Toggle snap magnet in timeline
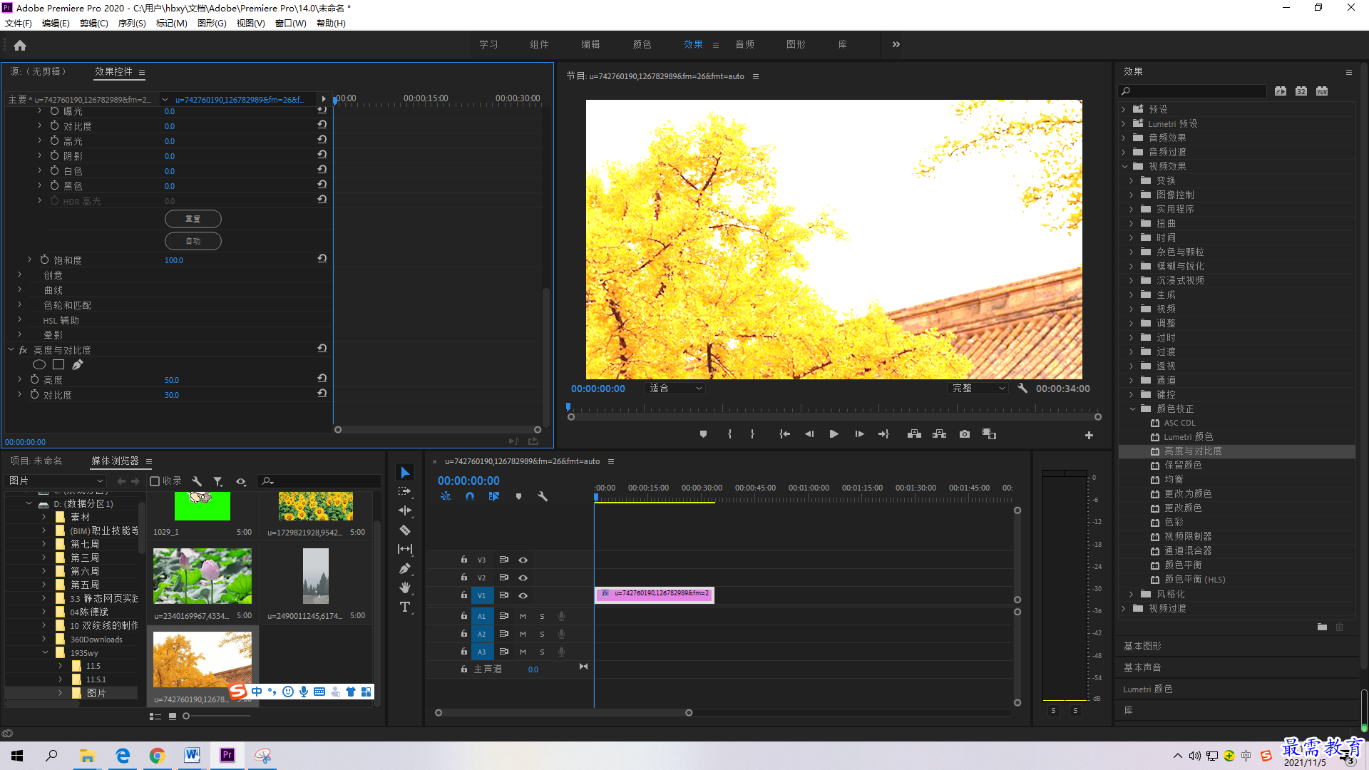The height and width of the screenshot is (770, 1369). tap(470, 496)
